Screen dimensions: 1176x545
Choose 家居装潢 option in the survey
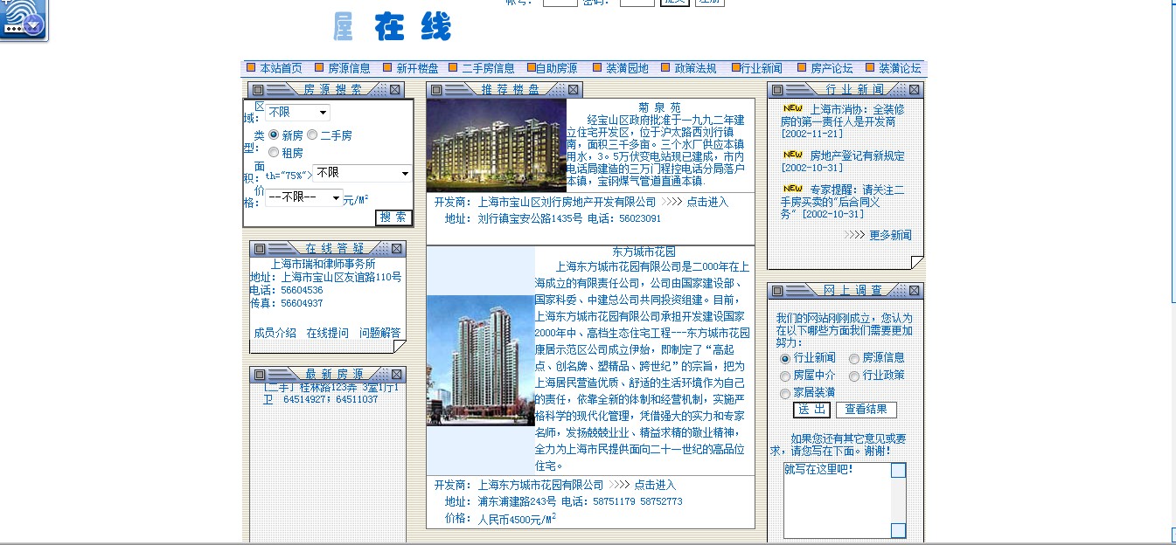pyautogui.click(x=785, y=394)
